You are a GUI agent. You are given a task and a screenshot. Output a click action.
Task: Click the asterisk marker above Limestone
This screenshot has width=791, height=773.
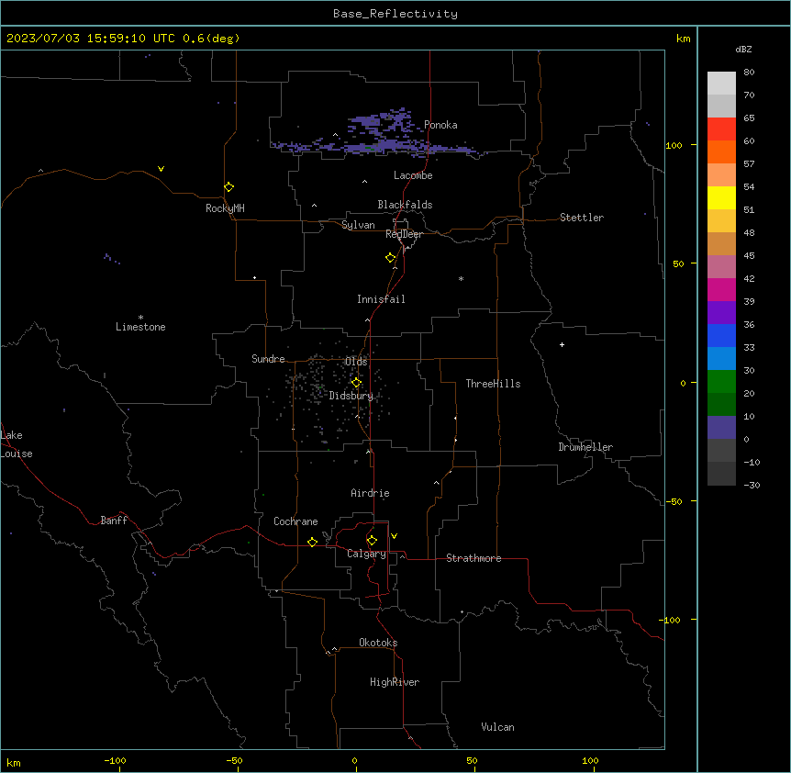(x=140, y=317)
